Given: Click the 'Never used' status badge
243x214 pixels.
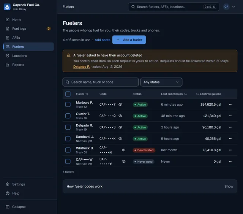Looking at the screenshot, I should (x=144, y=162).
